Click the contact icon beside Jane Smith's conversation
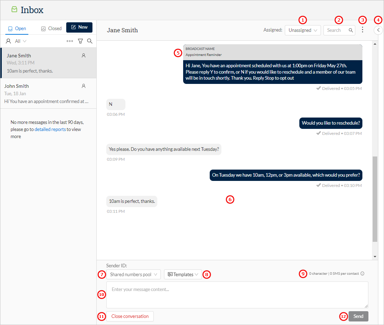The image size is (384, 325). [x=83, y=55]
